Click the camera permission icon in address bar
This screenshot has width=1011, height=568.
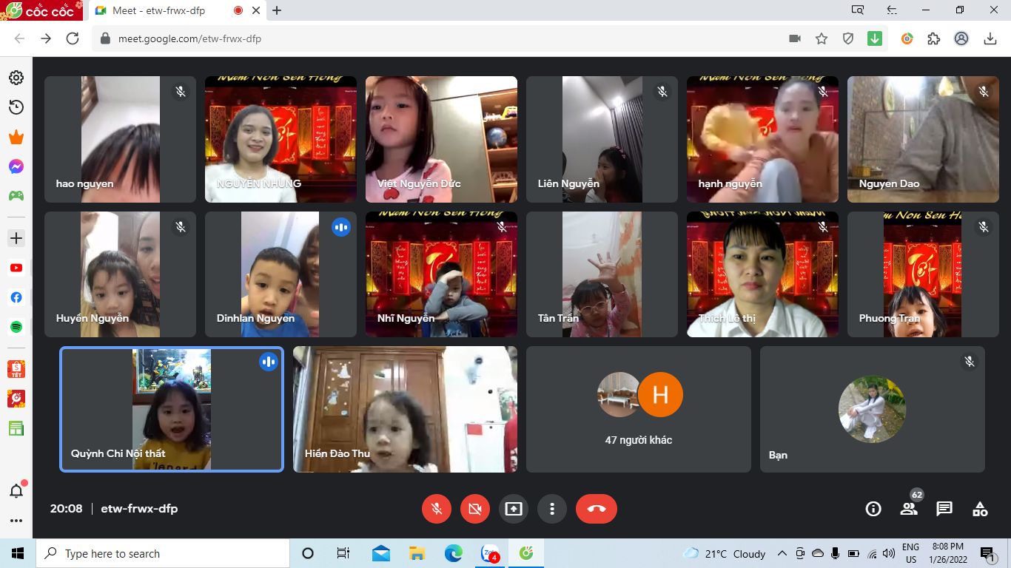pos(795,39)
